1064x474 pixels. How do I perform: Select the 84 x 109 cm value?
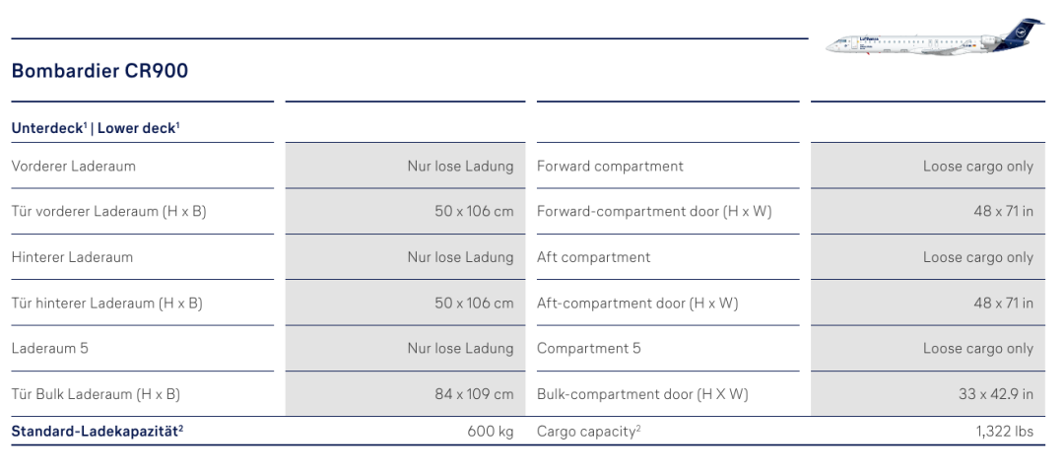(474, 394)
